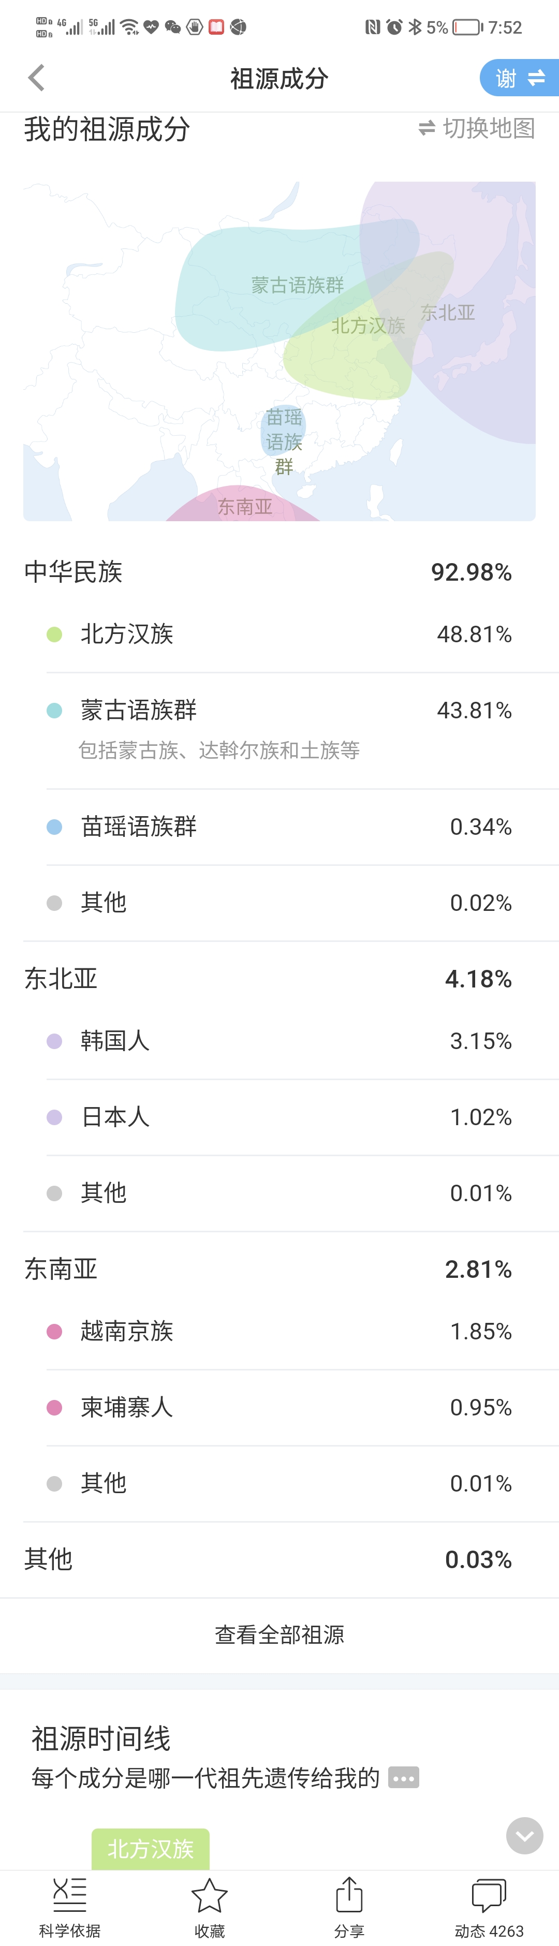Expand the 中华民族 92.98% section
This screenshot has height=1946, width=559.
pyautogui.click(x=279, y=572)
